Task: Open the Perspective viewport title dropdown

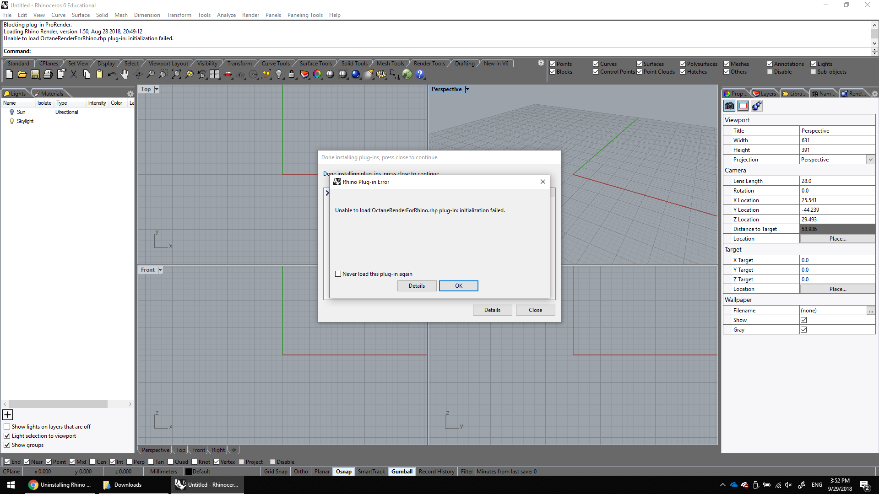Action: click(x=467, y=90)
